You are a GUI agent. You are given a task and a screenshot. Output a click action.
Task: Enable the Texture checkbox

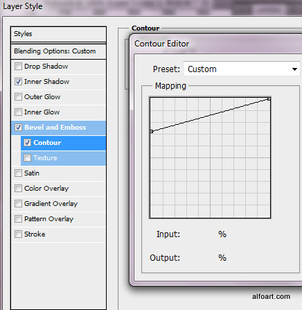point(27,158)
